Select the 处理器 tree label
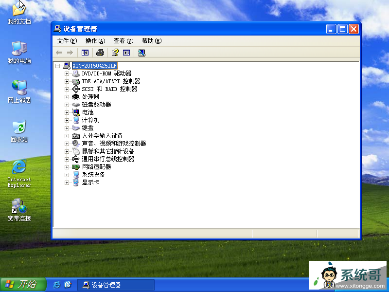 tap(90, 97)
